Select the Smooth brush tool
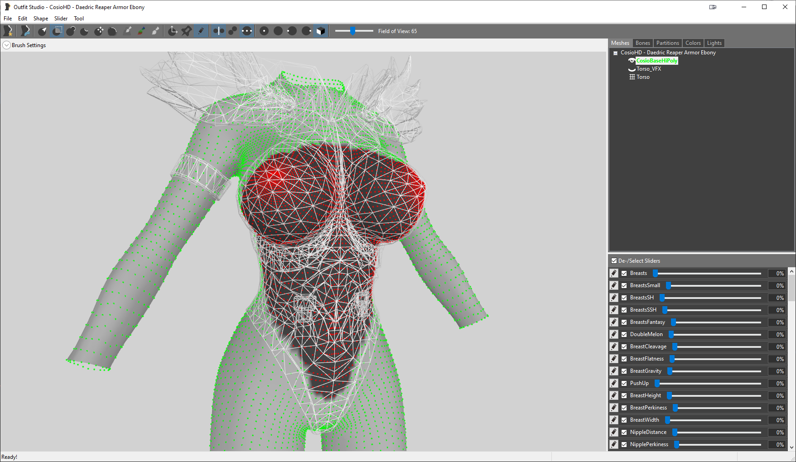Screen dimensions: 796x462 pyautogui.click(x=113, y=31)
